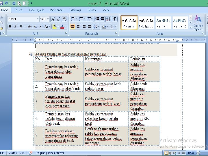Open the References tab
This screenshot has width=208, height=156.
[57, 10]
